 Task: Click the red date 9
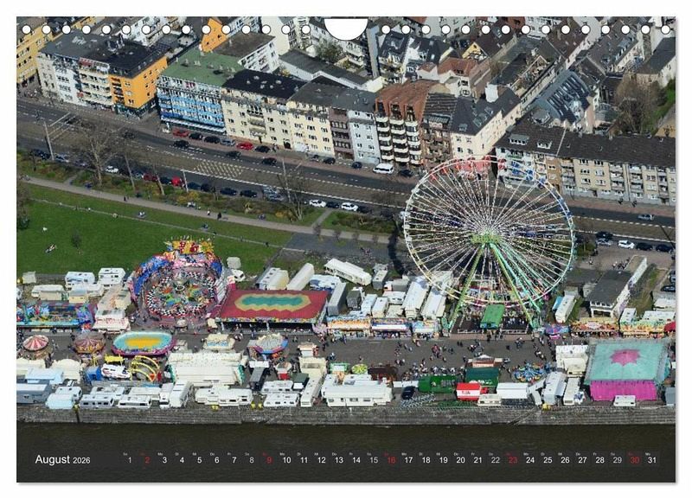coord(269,460)
